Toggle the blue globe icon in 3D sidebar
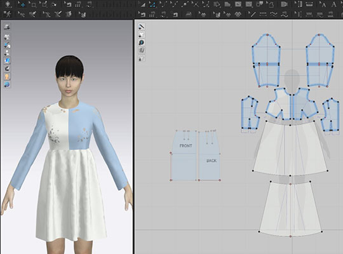This screenshot has height=254, width=343. coord(7,84)
